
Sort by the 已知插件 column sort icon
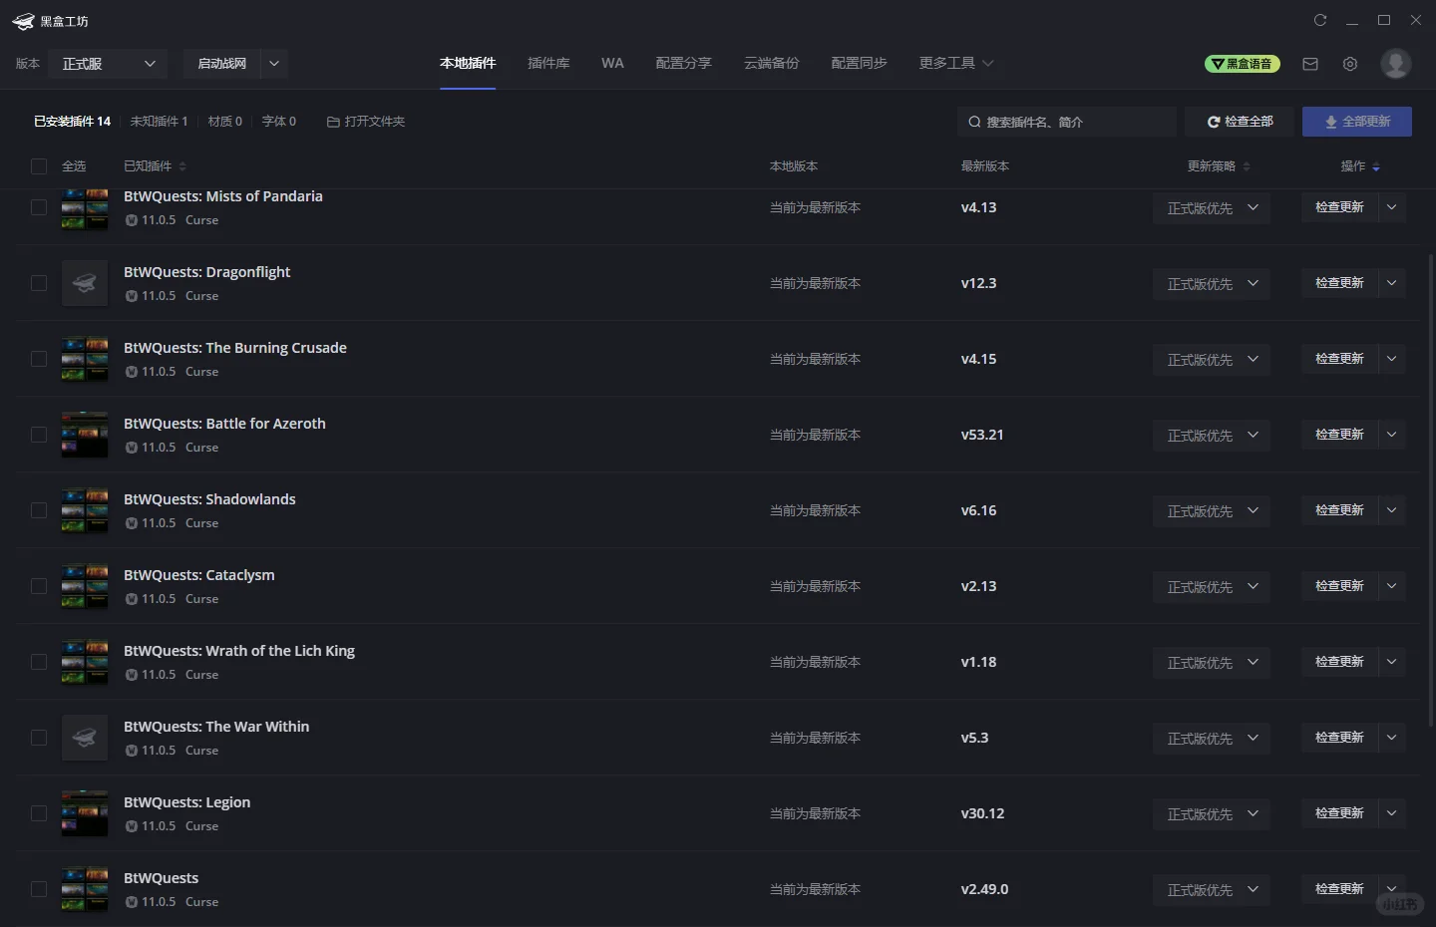(182, 166)
